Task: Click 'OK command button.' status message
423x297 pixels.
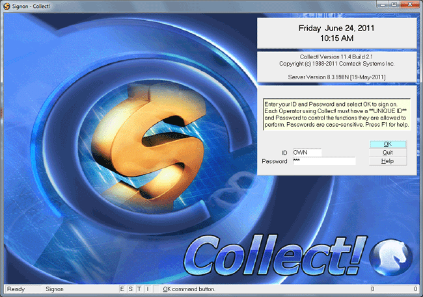Action: pos(189,289)
